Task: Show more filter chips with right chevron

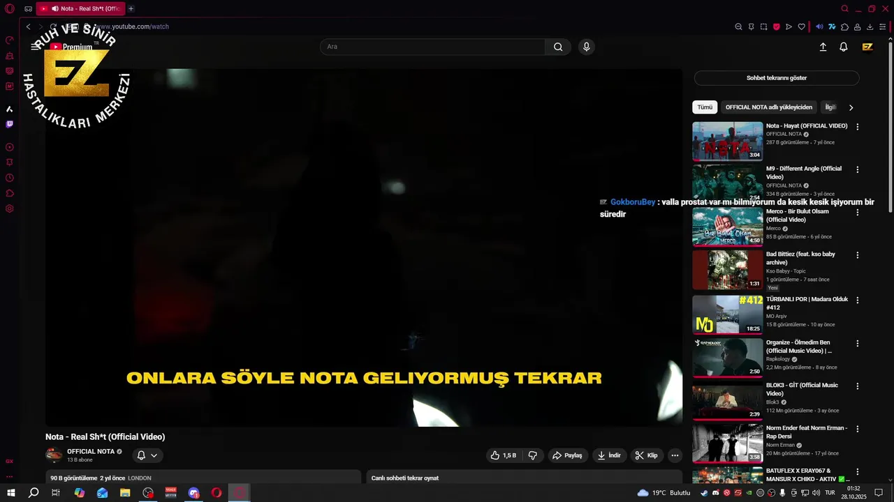Action: point(851,107)
